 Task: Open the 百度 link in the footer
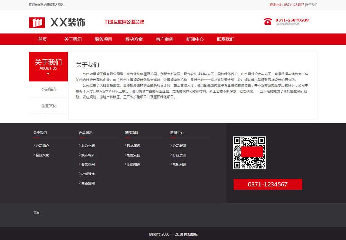(36, 213)
